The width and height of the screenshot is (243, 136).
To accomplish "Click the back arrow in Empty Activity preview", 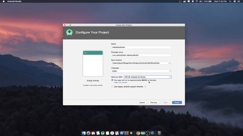I will pos(85,53).
